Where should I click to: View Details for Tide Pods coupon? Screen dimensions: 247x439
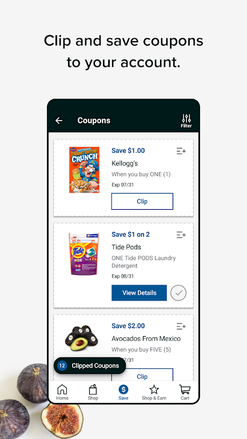coord(139,293)
